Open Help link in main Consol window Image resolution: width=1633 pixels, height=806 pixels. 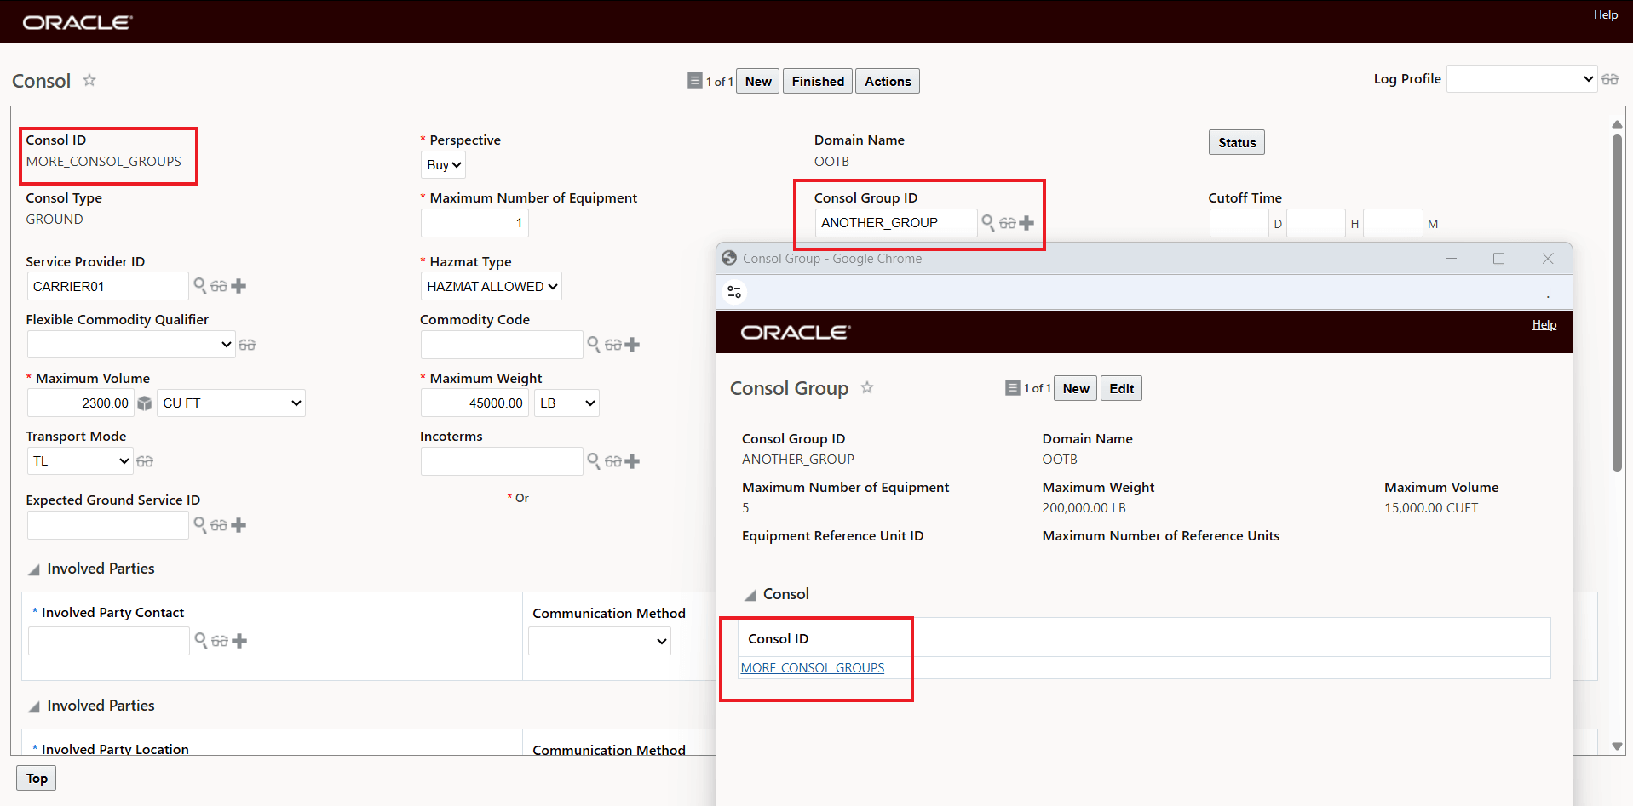(1606, 14)
